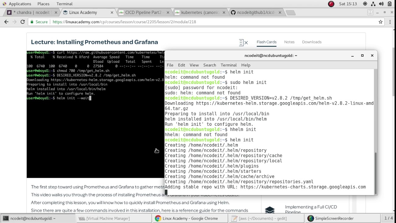
Task: Open the terminal Search menu
Action: pos(209,65)
